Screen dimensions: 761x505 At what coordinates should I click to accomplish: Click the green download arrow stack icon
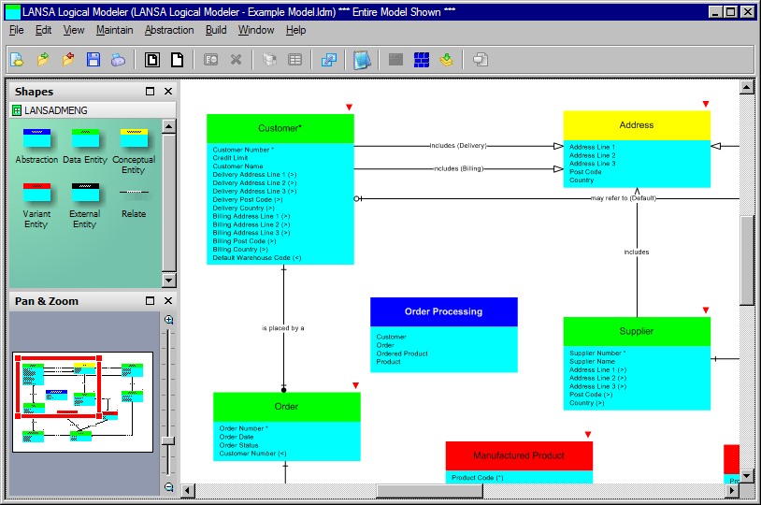(x=447, y=60)
